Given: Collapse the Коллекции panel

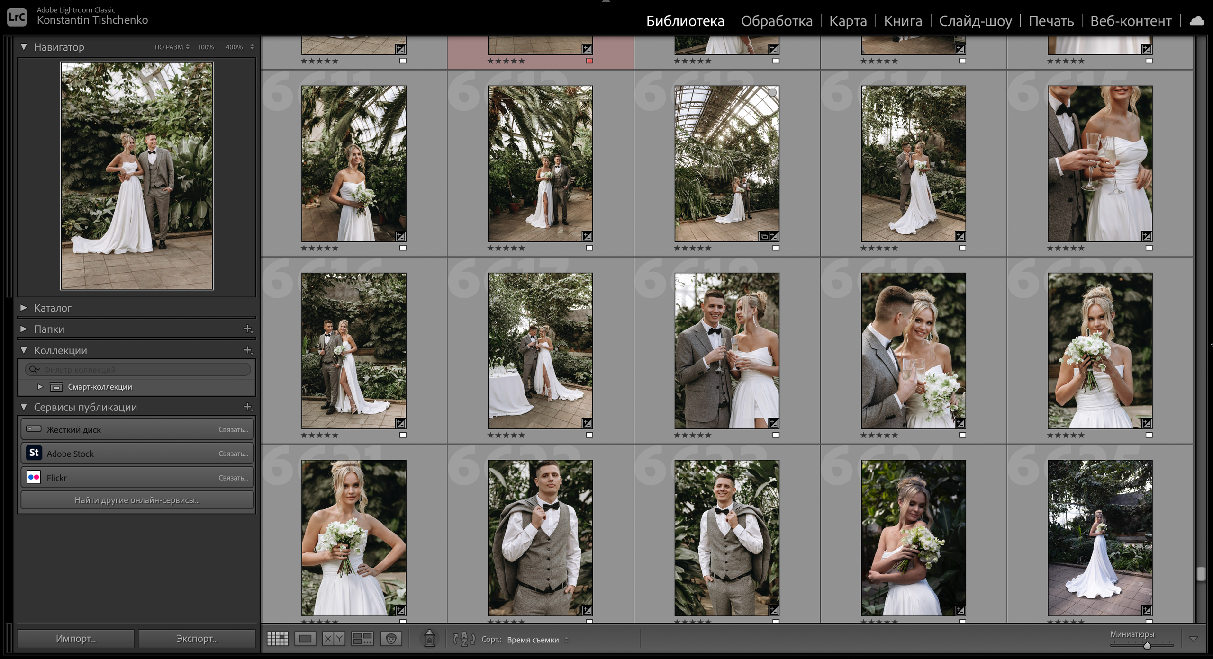Looking at the screenshot, I should click(x=24, y=350).
